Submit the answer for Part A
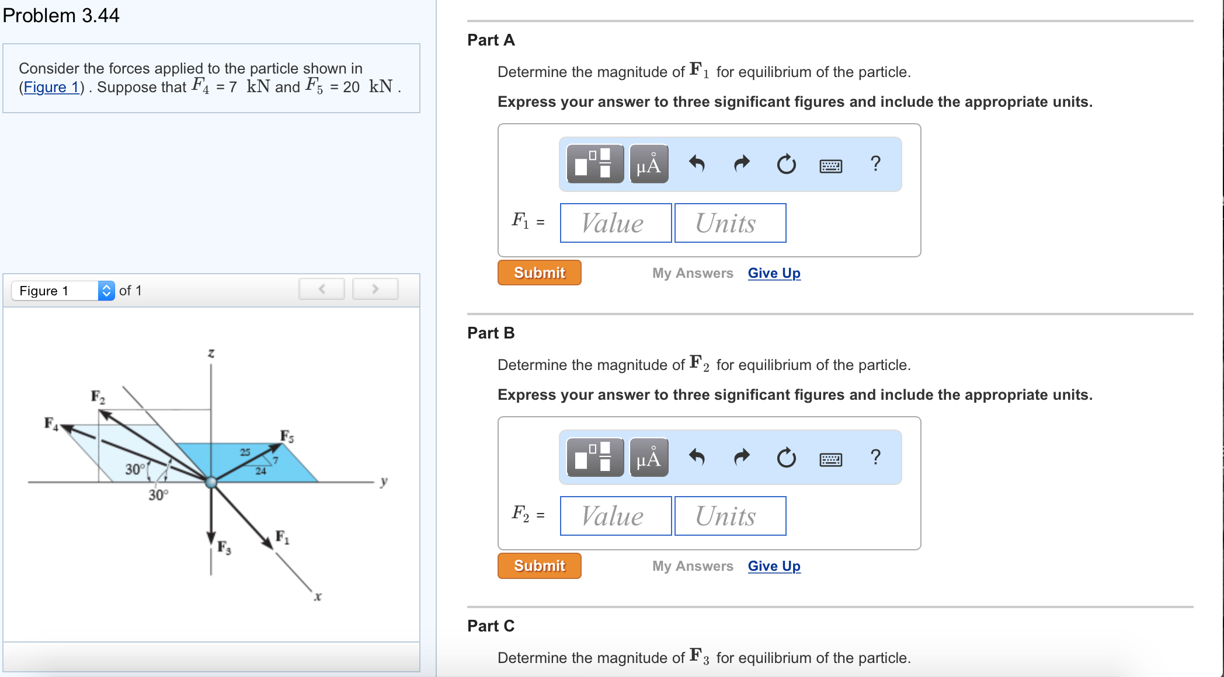Screen dimensions: 1224x677 [538, 273]
